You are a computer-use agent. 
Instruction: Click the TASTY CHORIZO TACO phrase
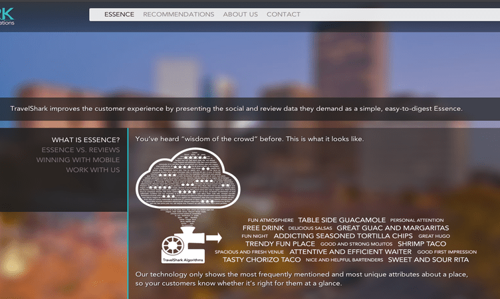(x=262, y=260)
